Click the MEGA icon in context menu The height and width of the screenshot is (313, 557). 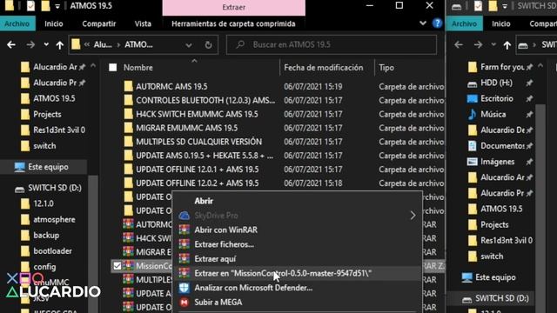click(184, 303)
